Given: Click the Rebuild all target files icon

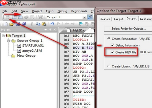Looking at the screenshot, I should [x=20, y=17].
